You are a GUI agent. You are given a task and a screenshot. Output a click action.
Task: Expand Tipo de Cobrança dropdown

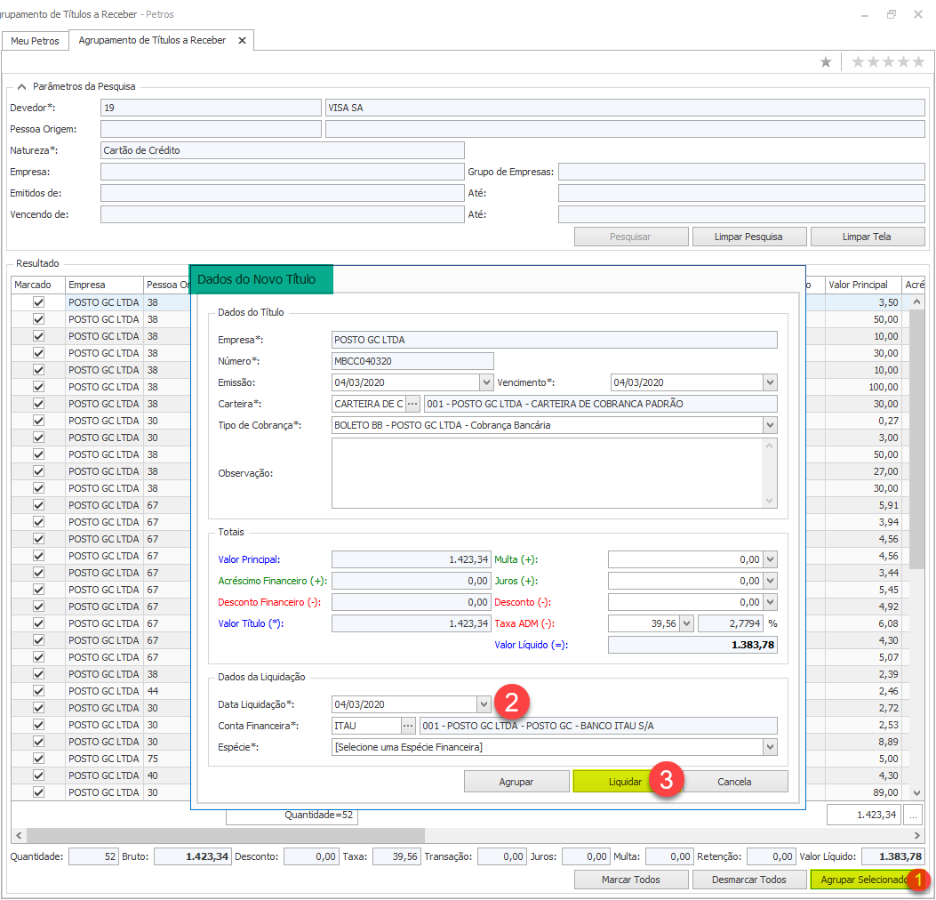(770, 425)
